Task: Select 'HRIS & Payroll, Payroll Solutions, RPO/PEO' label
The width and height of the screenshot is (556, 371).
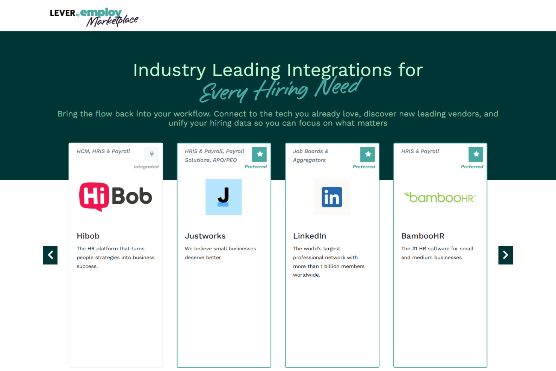Action: (x=215, y=156)
